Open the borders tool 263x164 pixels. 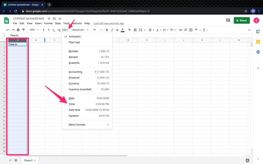(x=135, y=30)
